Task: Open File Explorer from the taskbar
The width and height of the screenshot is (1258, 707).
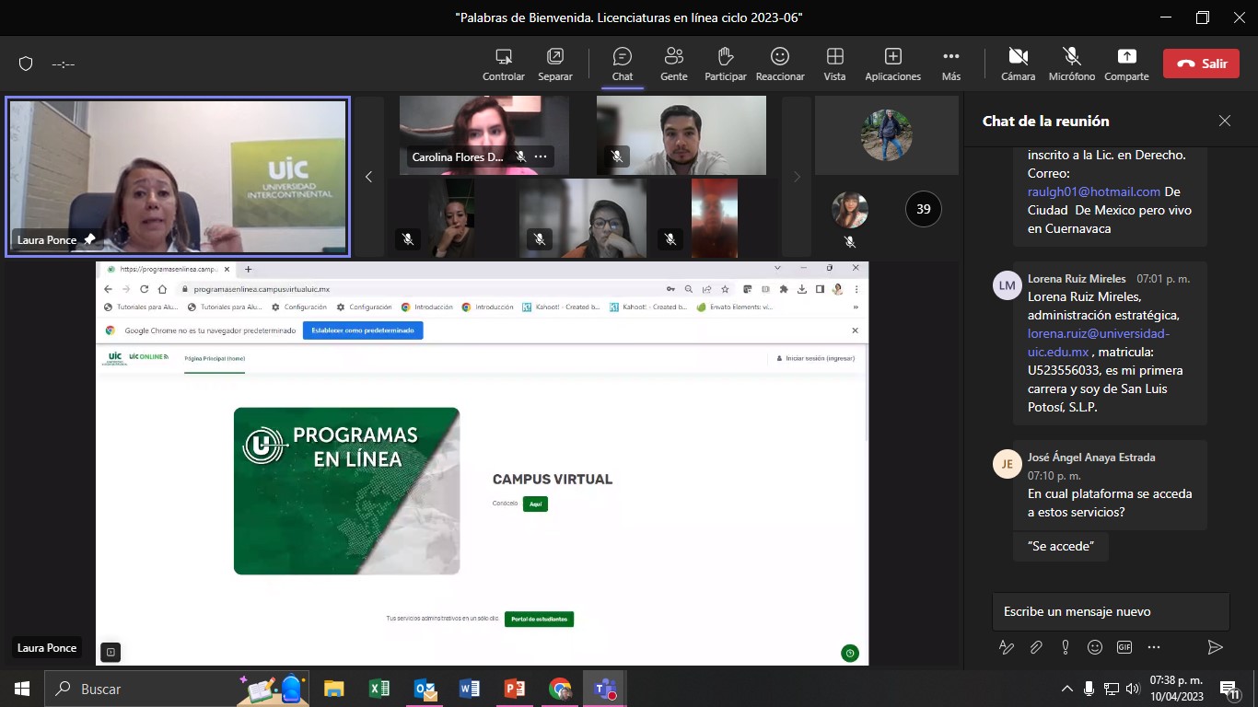Action: [333, 689]
